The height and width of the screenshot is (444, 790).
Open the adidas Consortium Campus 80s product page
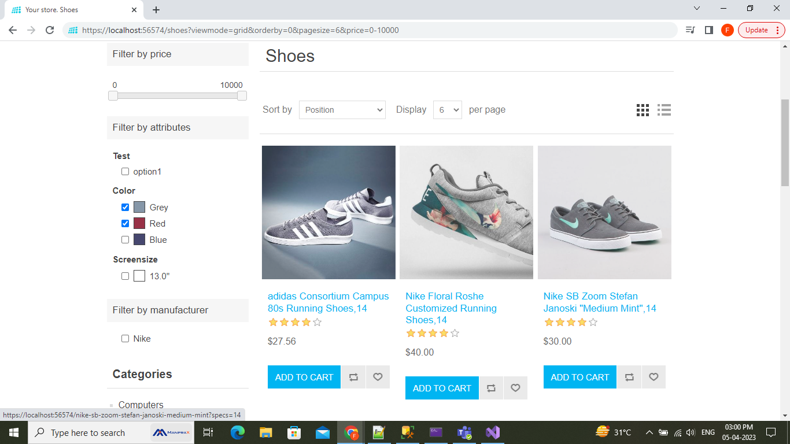tap(327, 302)
